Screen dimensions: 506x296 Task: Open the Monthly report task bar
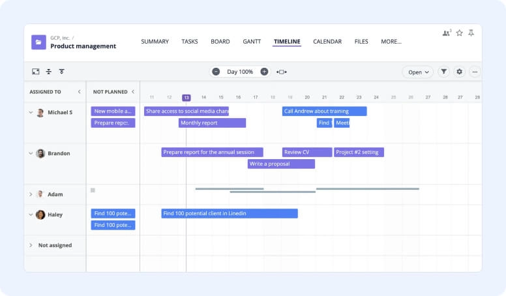tap(212, 123)
